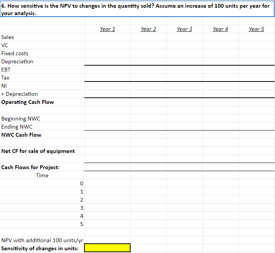
Task: Select the EBT row label
Action: coord(6,70)
